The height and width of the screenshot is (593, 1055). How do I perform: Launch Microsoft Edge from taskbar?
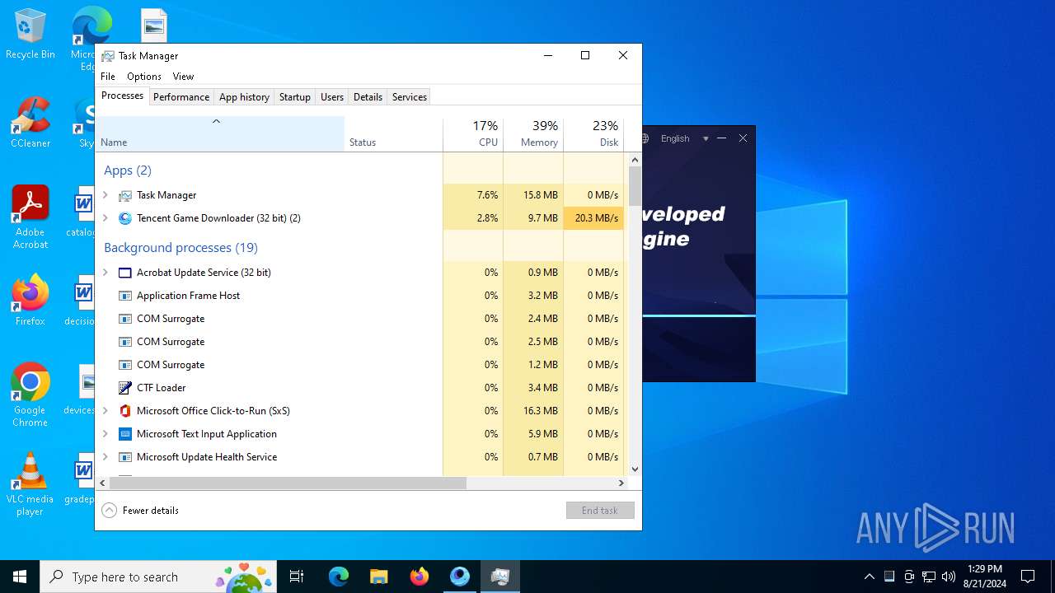click(x=339, y=577)
